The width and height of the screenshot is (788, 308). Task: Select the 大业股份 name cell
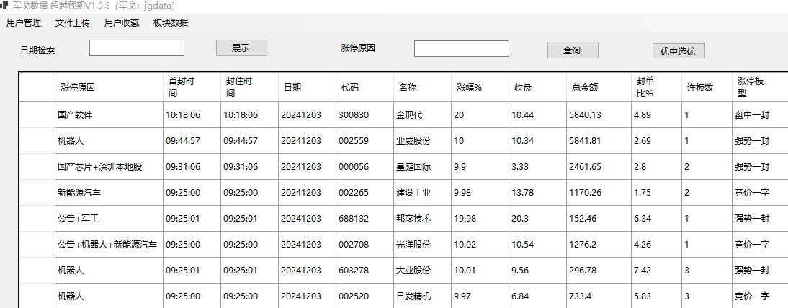pos(422,271)
